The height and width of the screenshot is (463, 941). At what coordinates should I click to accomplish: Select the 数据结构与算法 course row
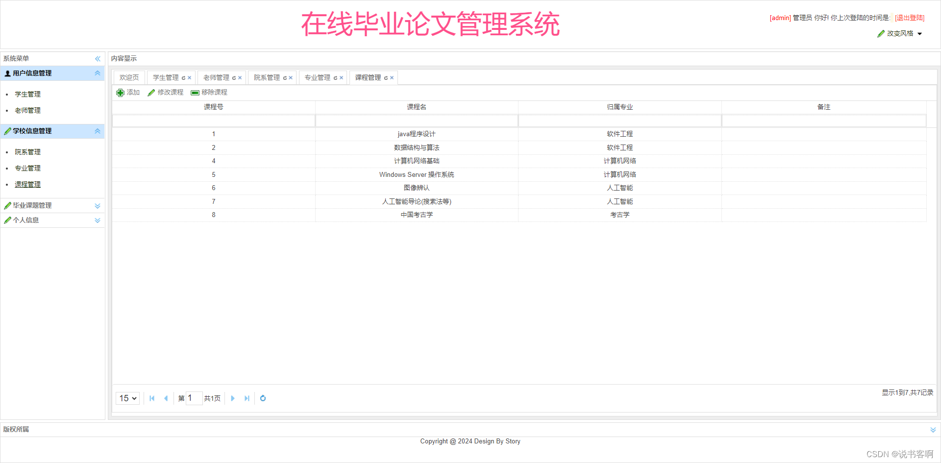(x=519, y=148)
